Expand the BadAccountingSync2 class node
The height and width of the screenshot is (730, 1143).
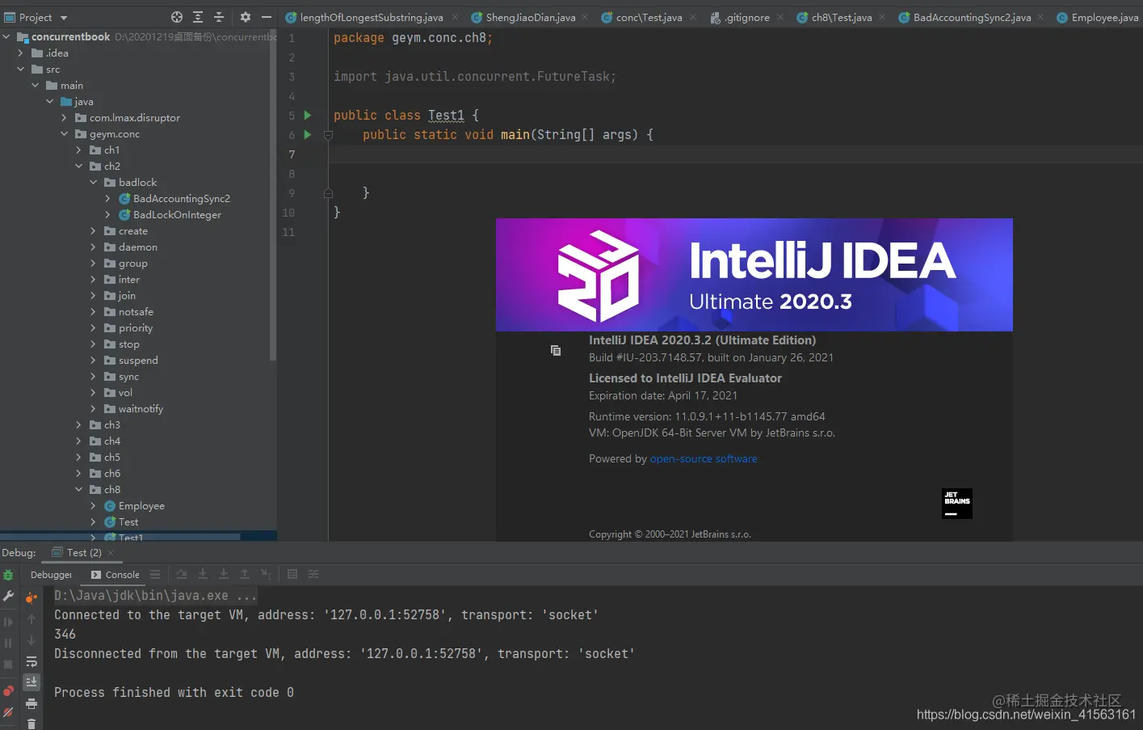(x=108, y=198)
